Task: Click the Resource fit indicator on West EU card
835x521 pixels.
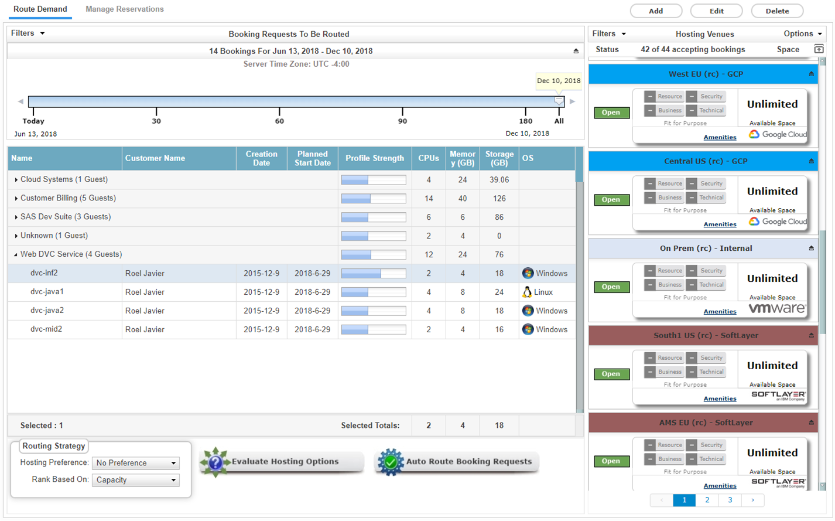Action: pos(664,96)
